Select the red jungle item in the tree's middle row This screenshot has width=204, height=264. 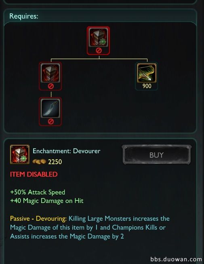click(x=50, y=73)
